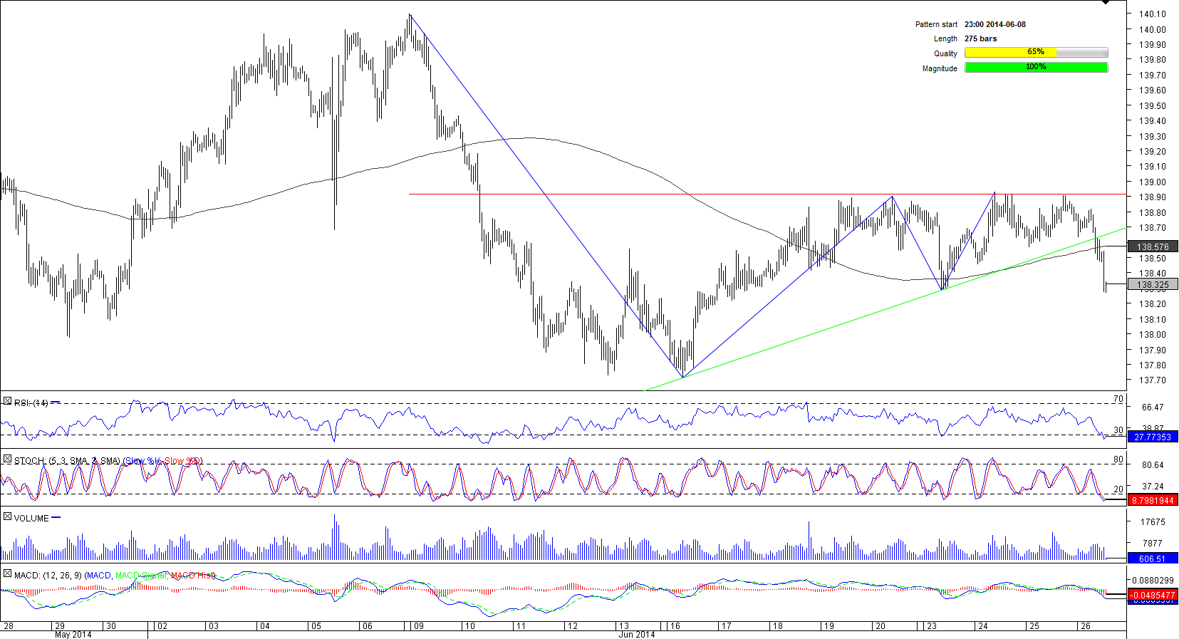Click the May 2014 timeline label
The image size is (1179, 639).
[73, 635]
